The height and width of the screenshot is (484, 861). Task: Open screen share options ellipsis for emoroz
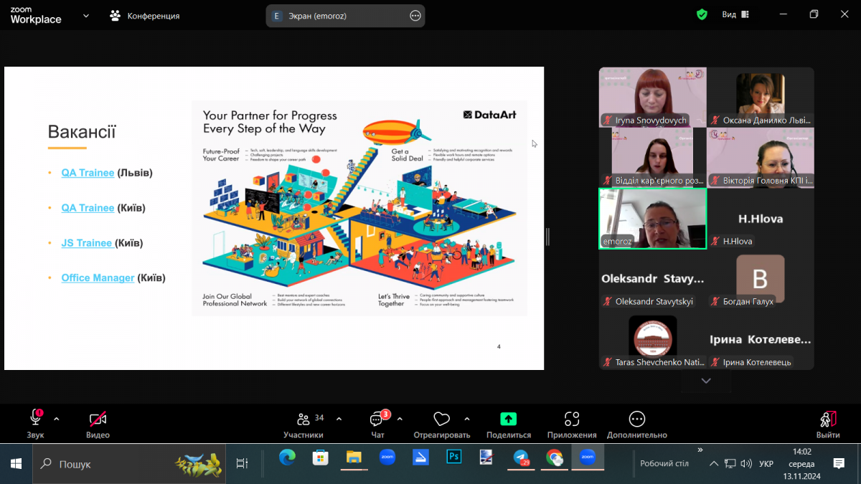[x=415, y=16]
